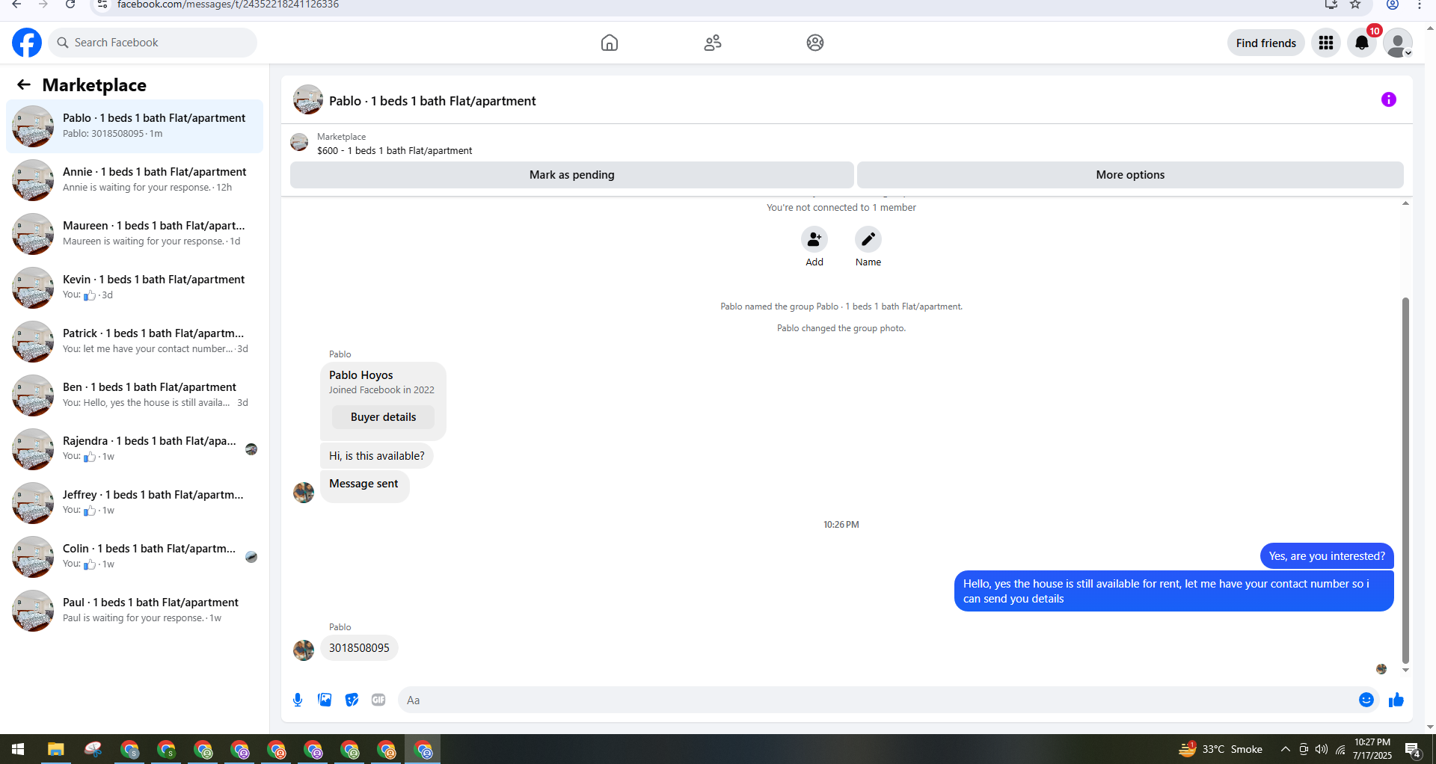Click the Find friends button
Viewport: 1436px width, 764px height.
click(x=1266, y=43)
